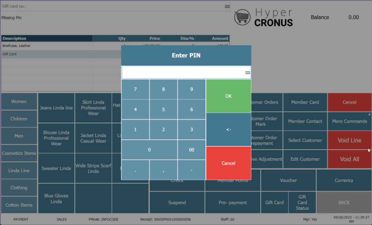The width and height of the screenshot is (372, 225).
Task: Click the Gift Card payment button
Action: coord(275,202)
